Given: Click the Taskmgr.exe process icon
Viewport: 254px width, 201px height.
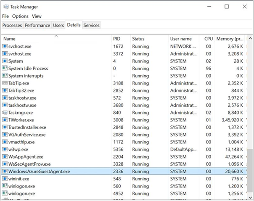Looking at the screenshot, I should coord(5,113).
